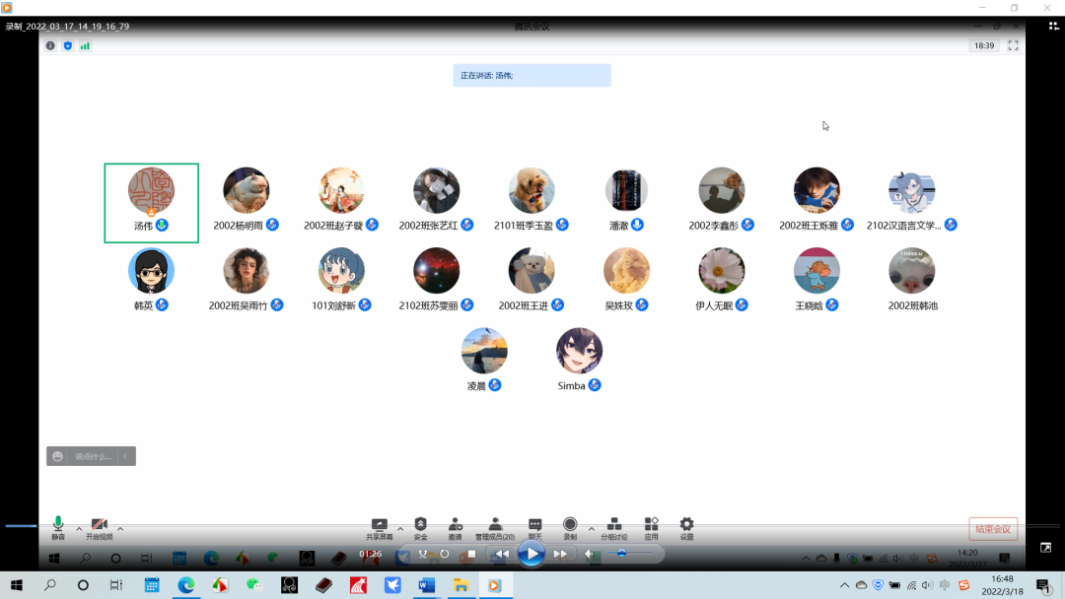Toggle the player's volume mute speaker icon
This screenshot has width=1065, height=599.
click(x=589, y=554)
